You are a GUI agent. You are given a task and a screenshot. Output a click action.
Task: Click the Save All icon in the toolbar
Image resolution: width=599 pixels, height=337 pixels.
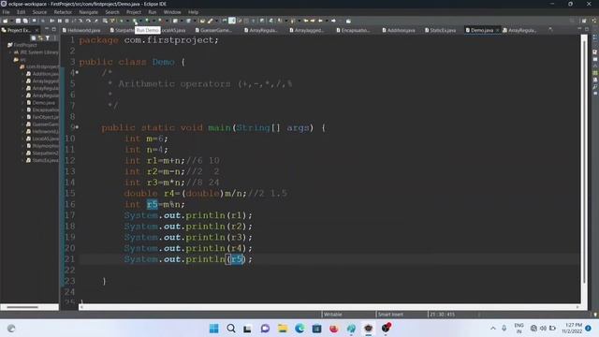click(x=25, y=21)
